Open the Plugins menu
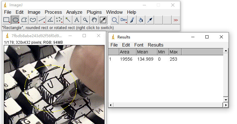The height and width of the screenshot is (124, 237). 94,12
